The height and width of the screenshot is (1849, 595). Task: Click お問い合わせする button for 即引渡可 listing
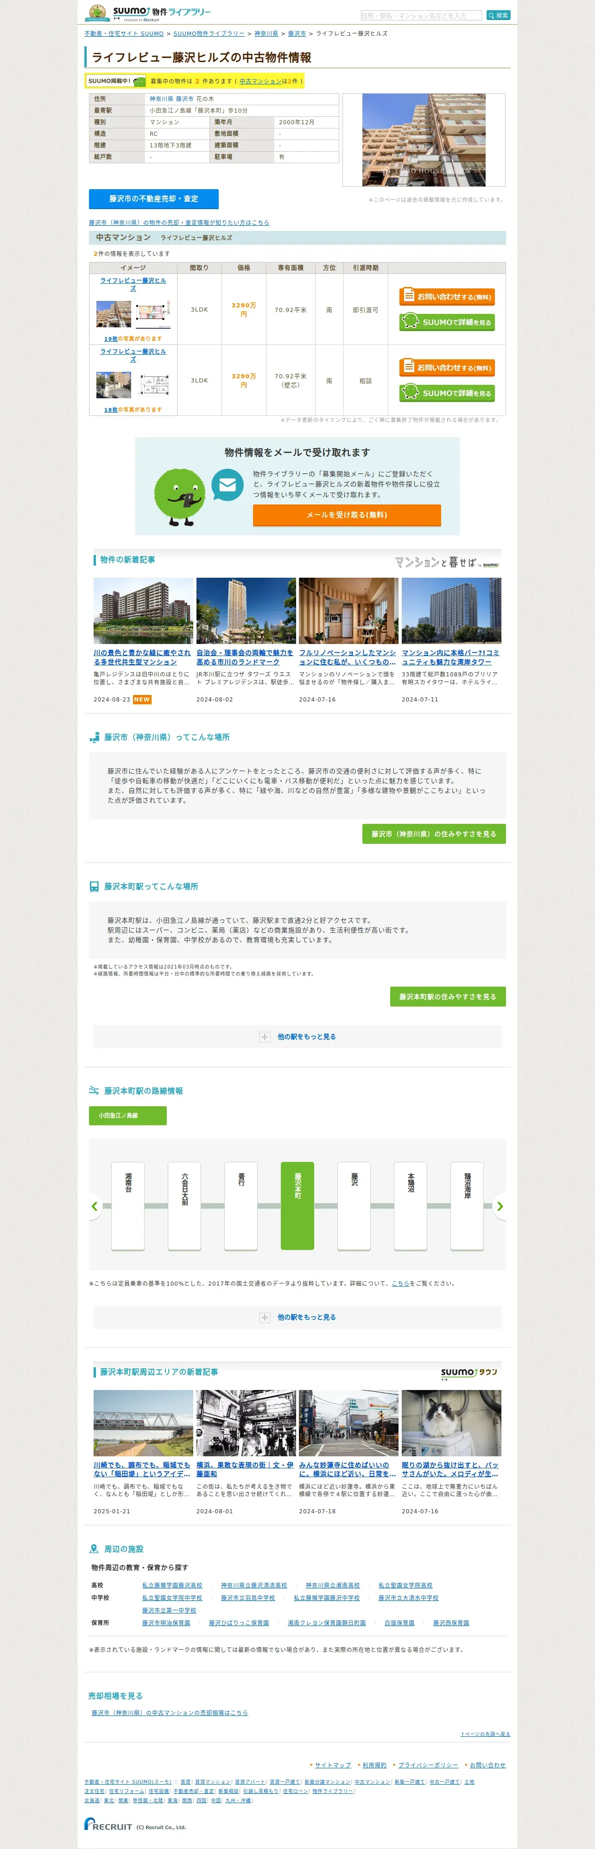click(447, 296)
